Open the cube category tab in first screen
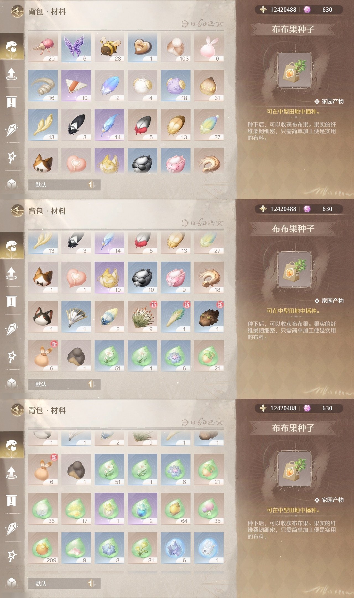354x598 pixels. (x=12, y=184)
